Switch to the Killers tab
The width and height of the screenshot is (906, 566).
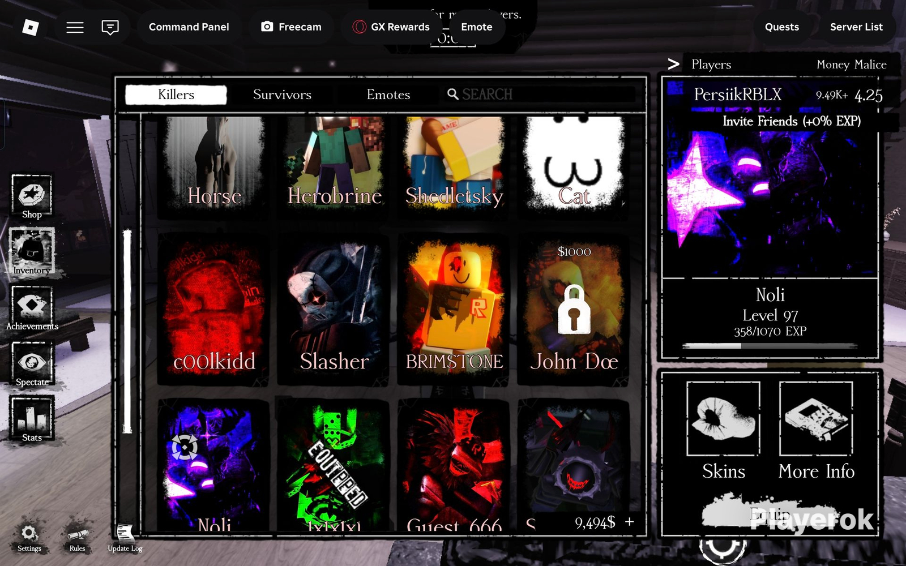[176, 95]
